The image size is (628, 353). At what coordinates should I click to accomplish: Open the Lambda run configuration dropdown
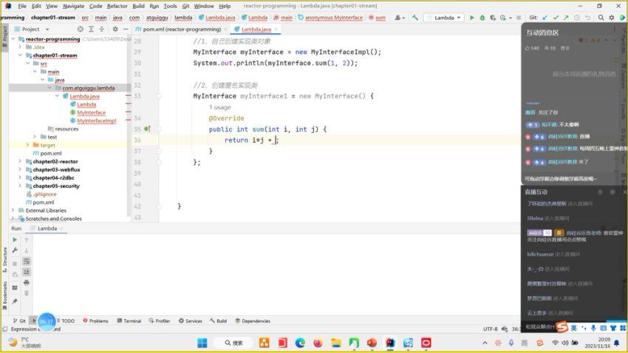pyautogui.click(x=444, y=18)
